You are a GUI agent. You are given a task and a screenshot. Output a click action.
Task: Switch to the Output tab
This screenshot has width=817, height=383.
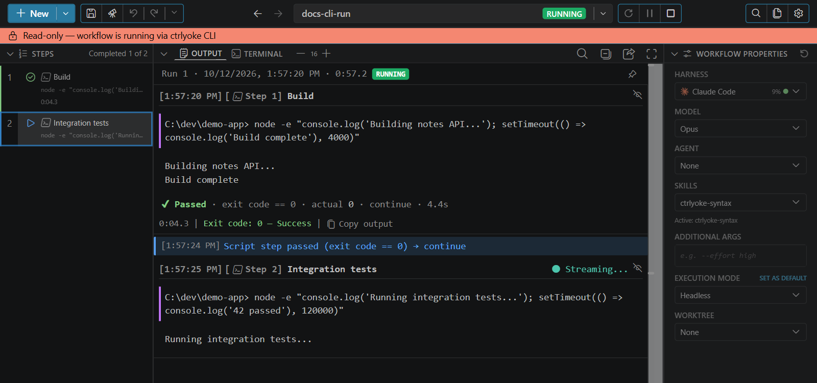(201, 54)
